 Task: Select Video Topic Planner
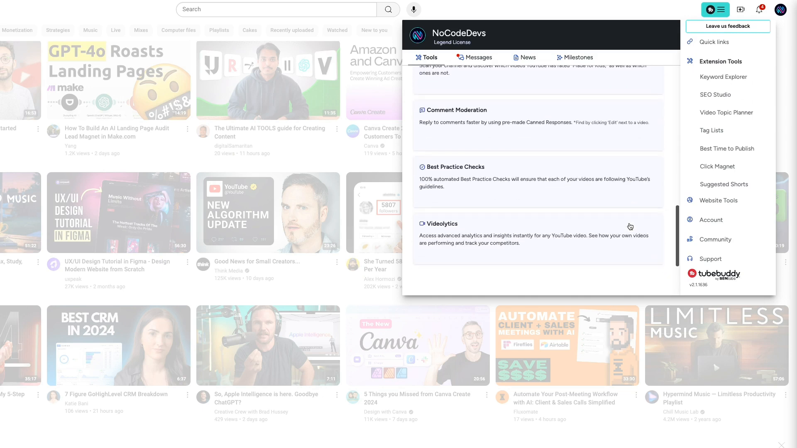(x=726, y=112)
